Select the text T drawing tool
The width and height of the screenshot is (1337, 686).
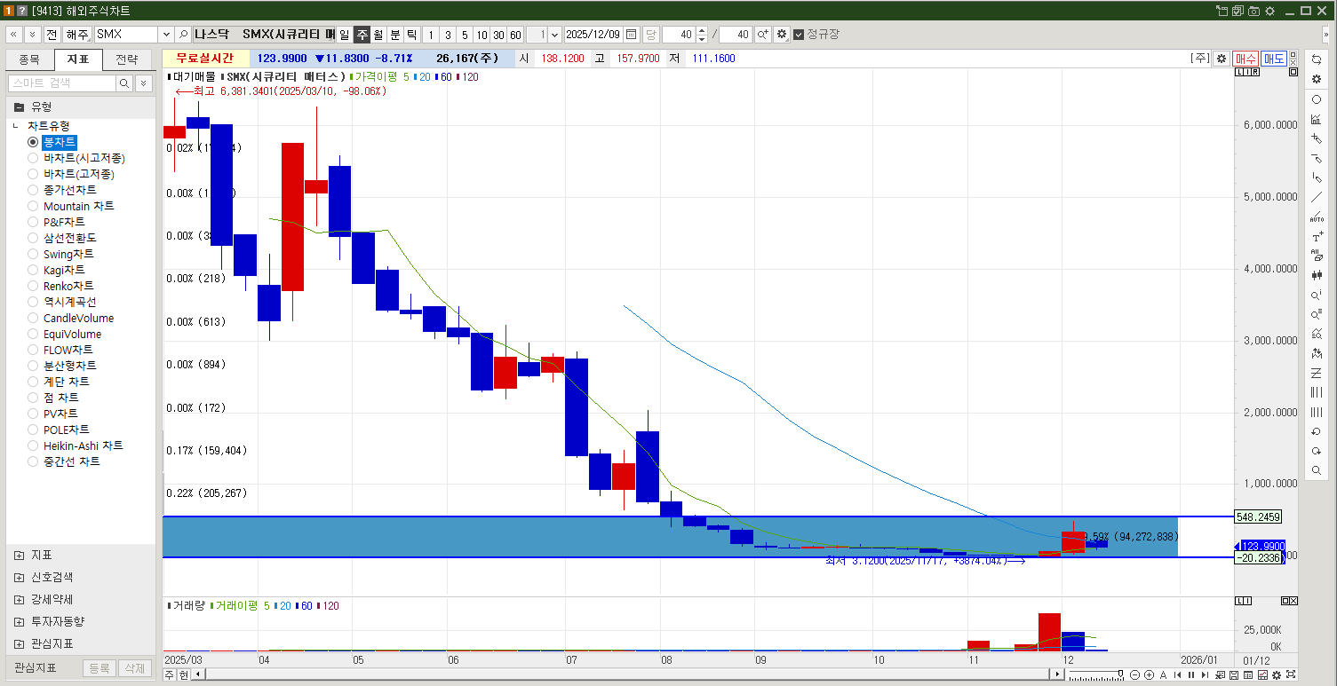[x=1317, y=237]
